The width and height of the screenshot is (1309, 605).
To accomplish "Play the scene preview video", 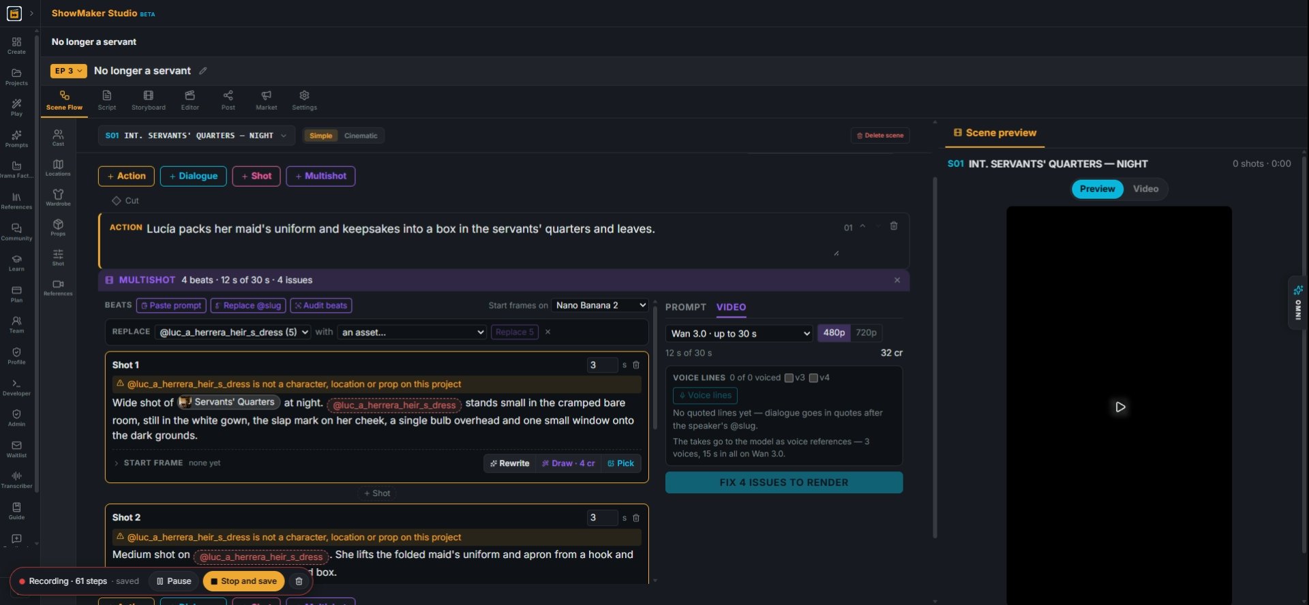I will pos(1119,407).
